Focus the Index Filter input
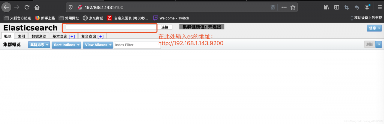384x124 pixels. click(137, 45)
